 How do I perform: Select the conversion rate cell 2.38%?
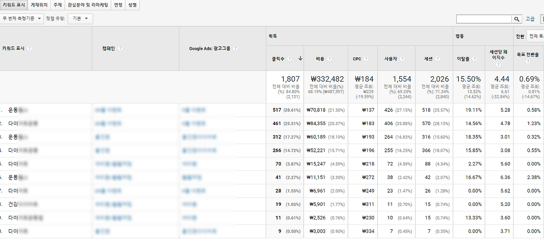pos(534,178)
